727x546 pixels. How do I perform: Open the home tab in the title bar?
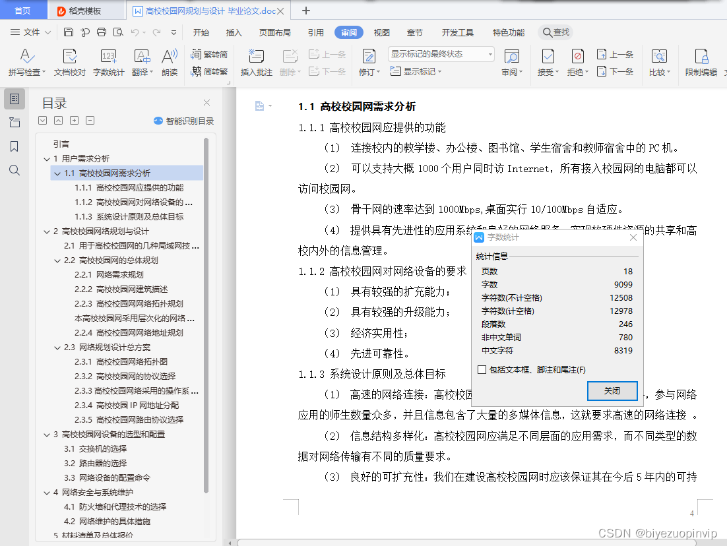coord(22,10)
